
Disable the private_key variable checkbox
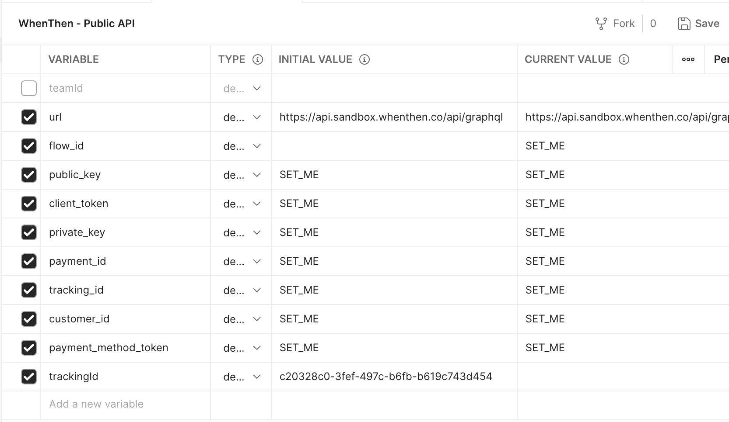pos(29,232)
